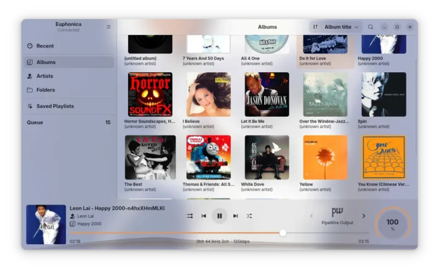The image size is (439, 273).
Task: Click the Queue count 15
Action: point(108,122)
